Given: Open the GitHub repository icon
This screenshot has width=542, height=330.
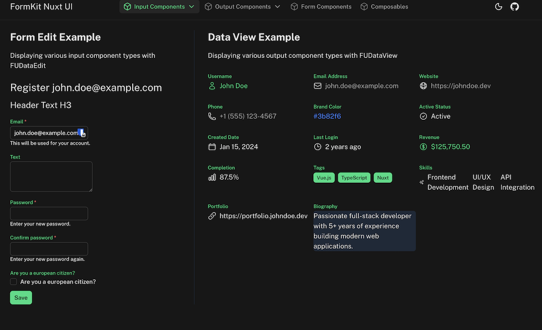Looking at the screenshot, I should tap(514, 7).
